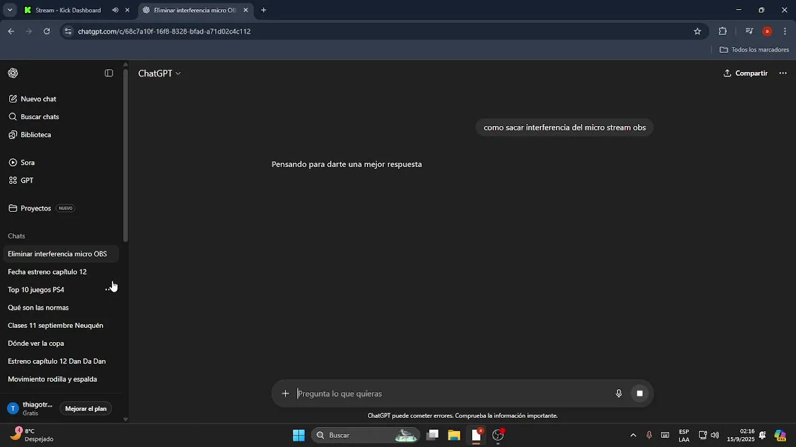This screenshot has width=796, height=447.
Task: Open the weather widget showing 8°C Despejado
Action: pyautogui.click(x=32, y=435)
